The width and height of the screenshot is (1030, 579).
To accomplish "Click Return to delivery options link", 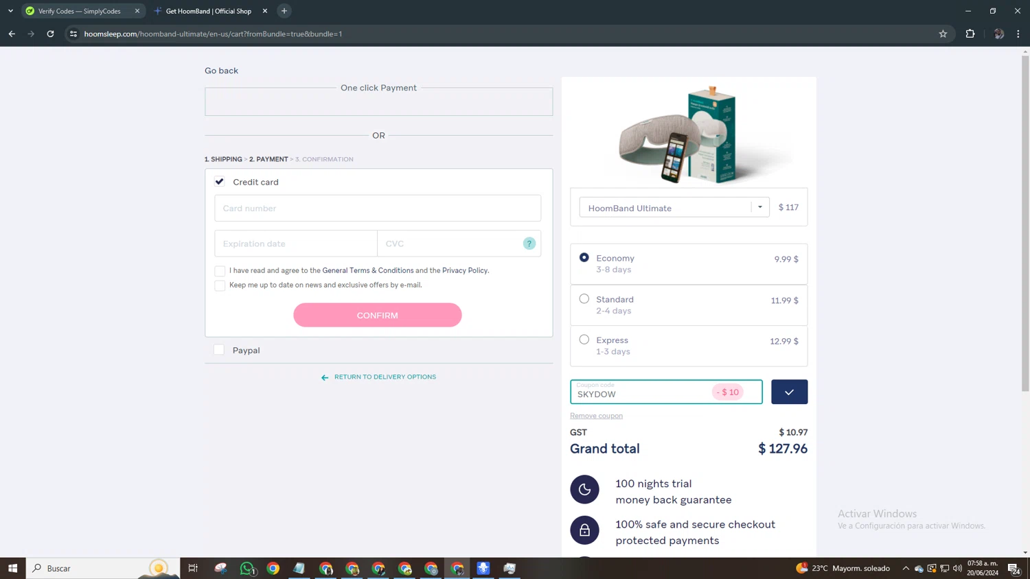I will click(x=385, y=377).
